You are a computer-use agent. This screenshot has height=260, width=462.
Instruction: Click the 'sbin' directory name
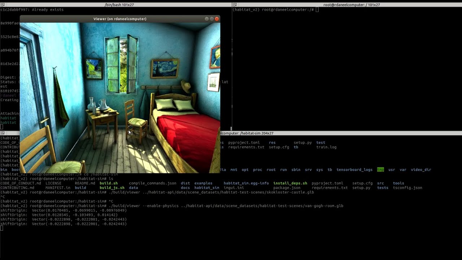[296, 170]
